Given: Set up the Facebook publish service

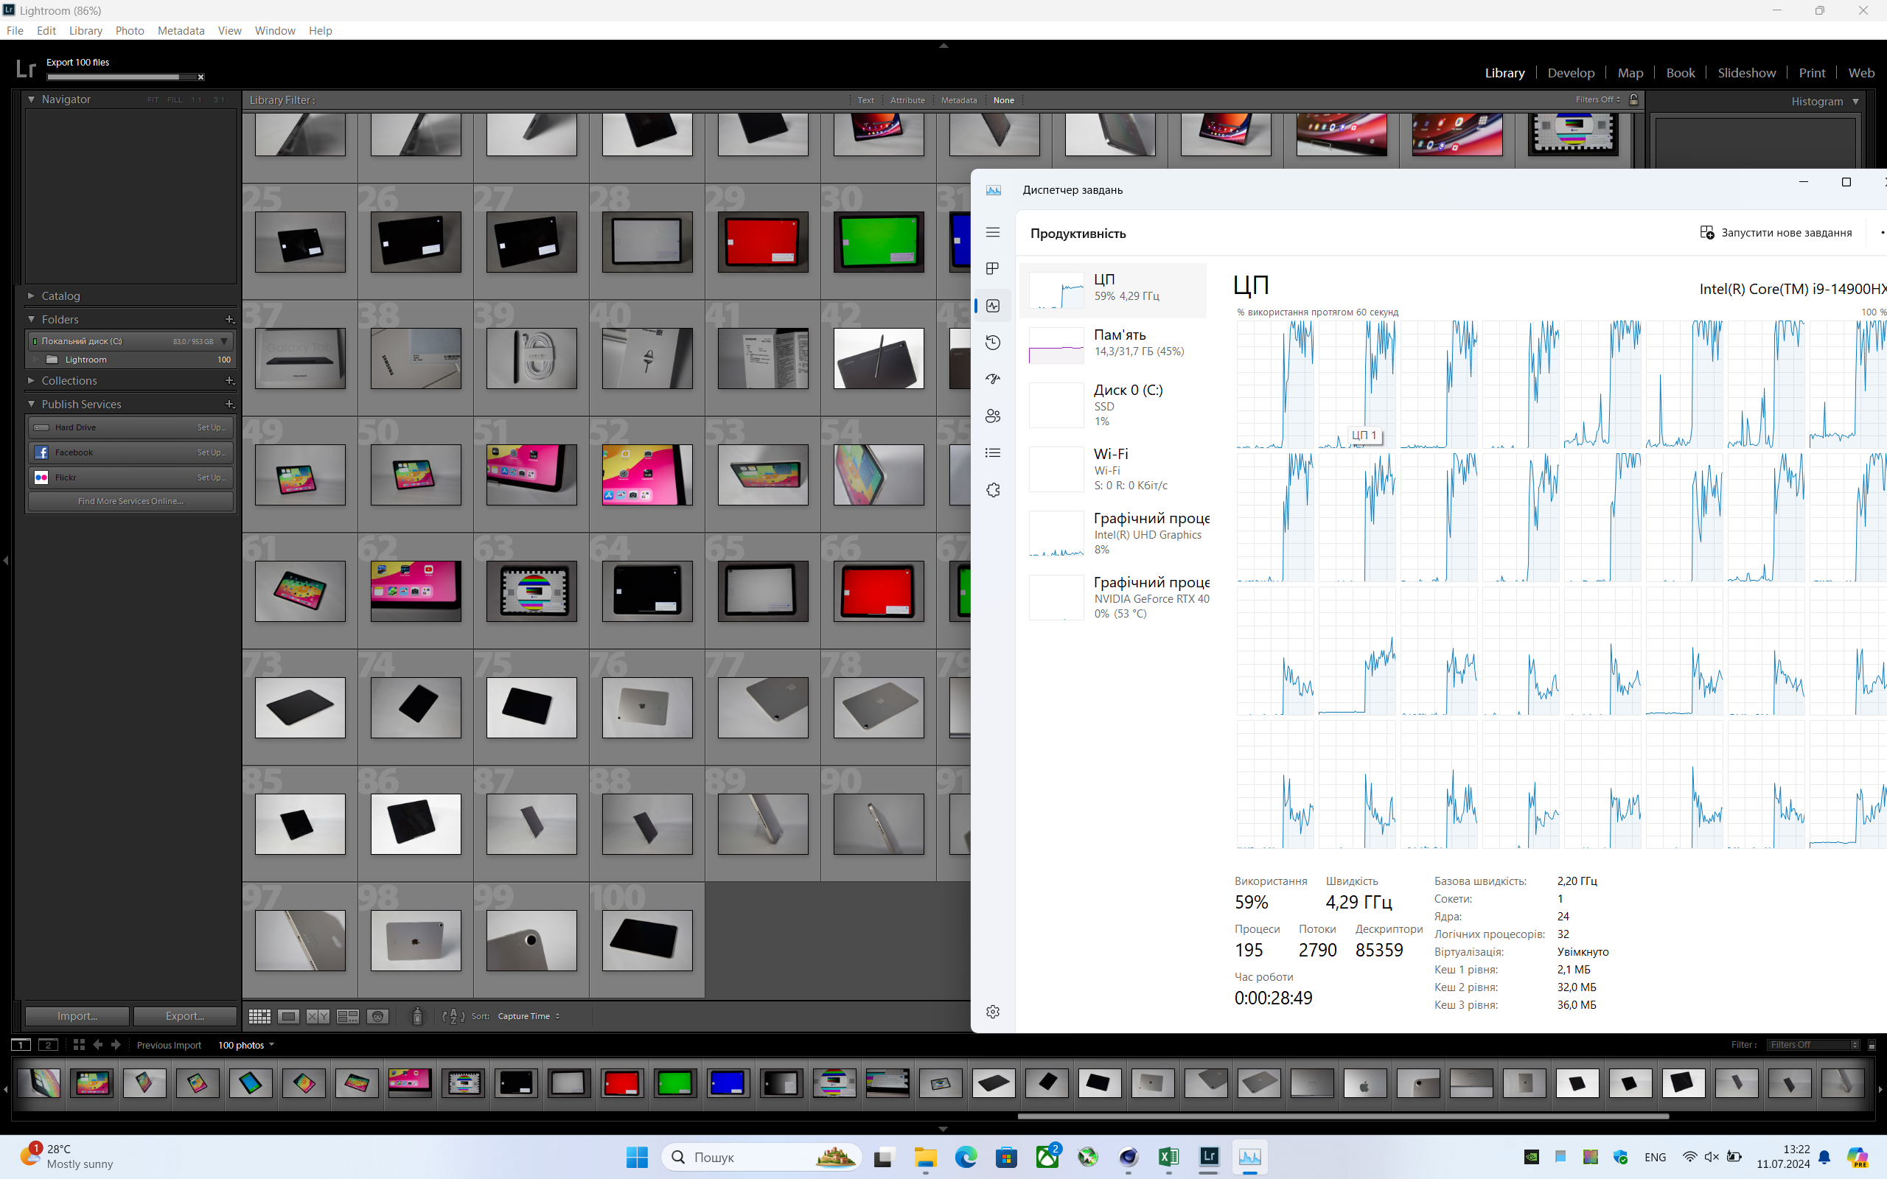Looking at the screenshot, I should pyautogui.click(x=211, y=452).
